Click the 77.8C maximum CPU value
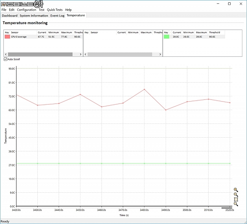The width and height of the screenshot is (247, 224). tap(64, 37)
